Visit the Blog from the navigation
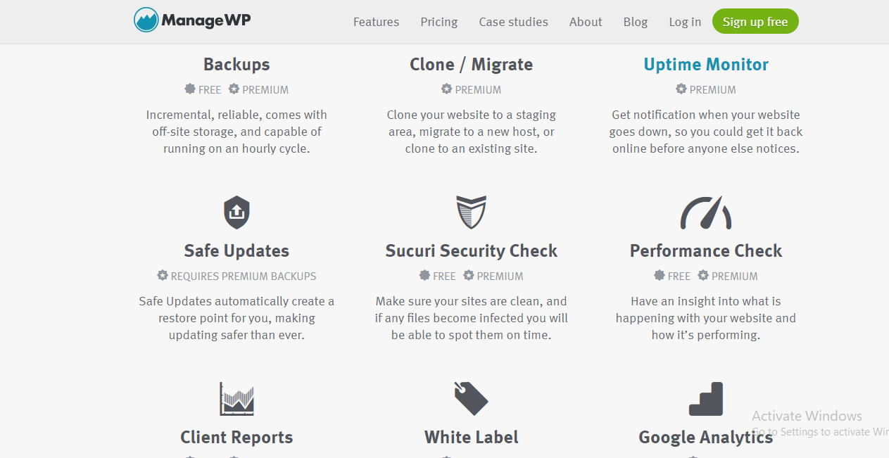The width and height of the screenshot is (889, 458). (x=636, y=22)
